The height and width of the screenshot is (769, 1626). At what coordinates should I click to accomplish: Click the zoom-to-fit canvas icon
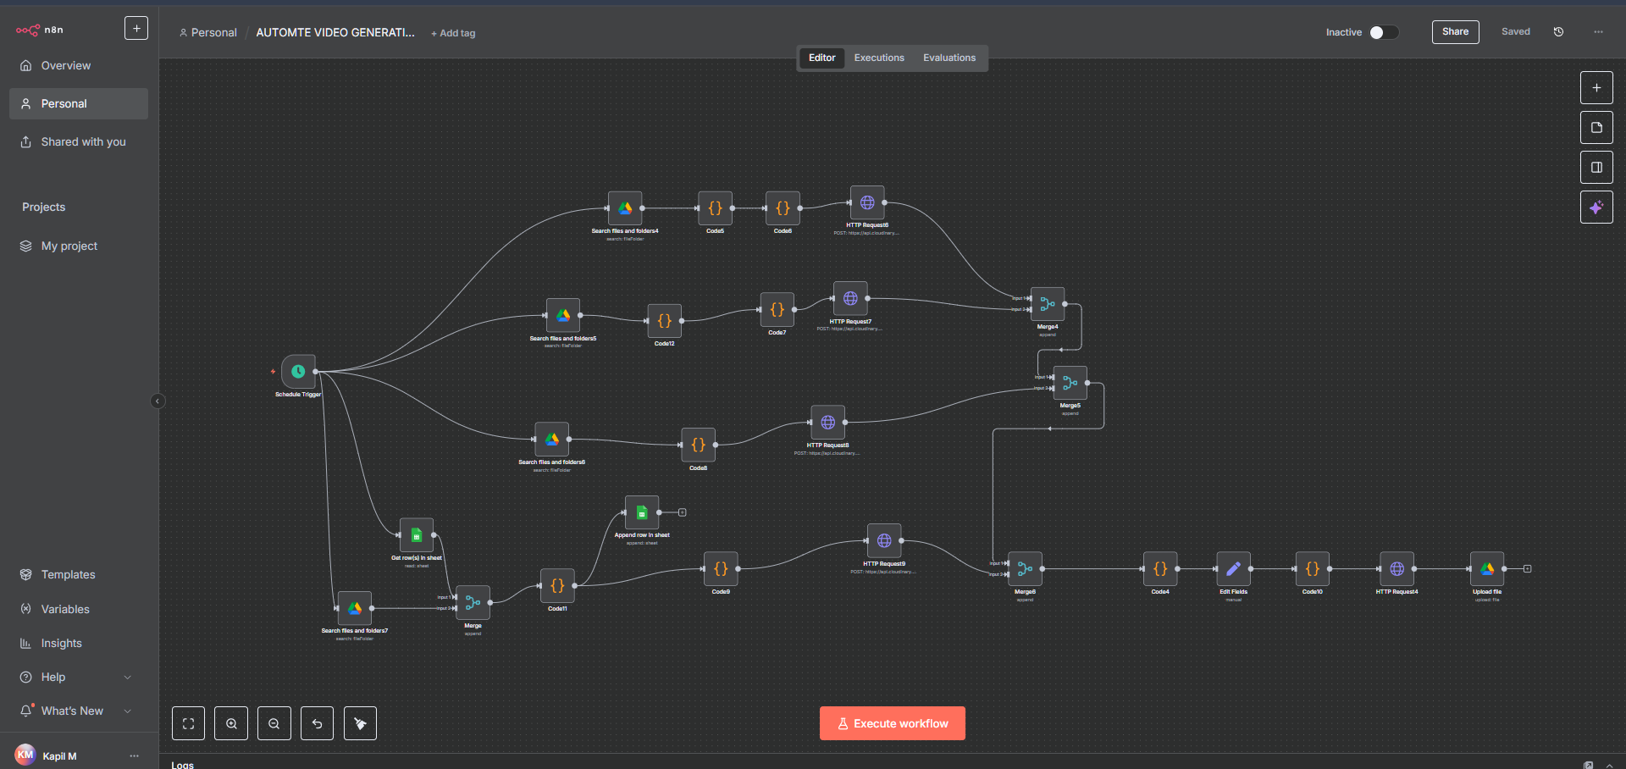188,722
